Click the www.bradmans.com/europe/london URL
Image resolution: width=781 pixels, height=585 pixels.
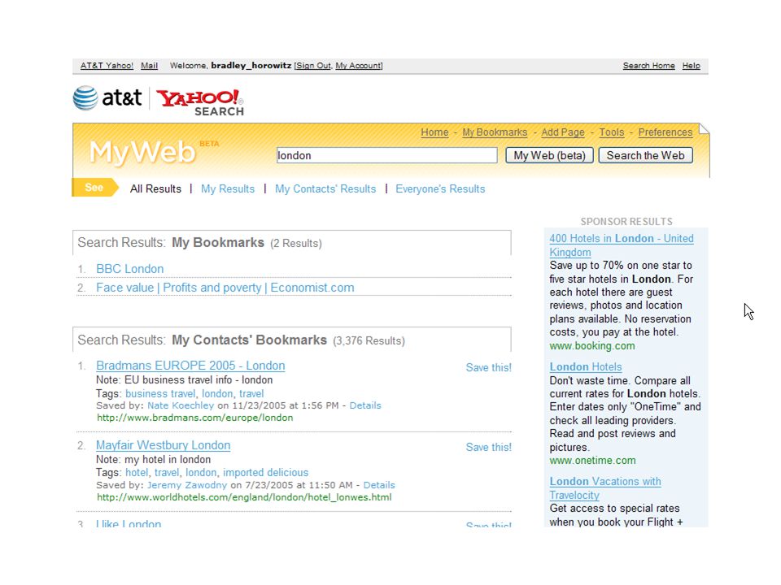point(194,418)
